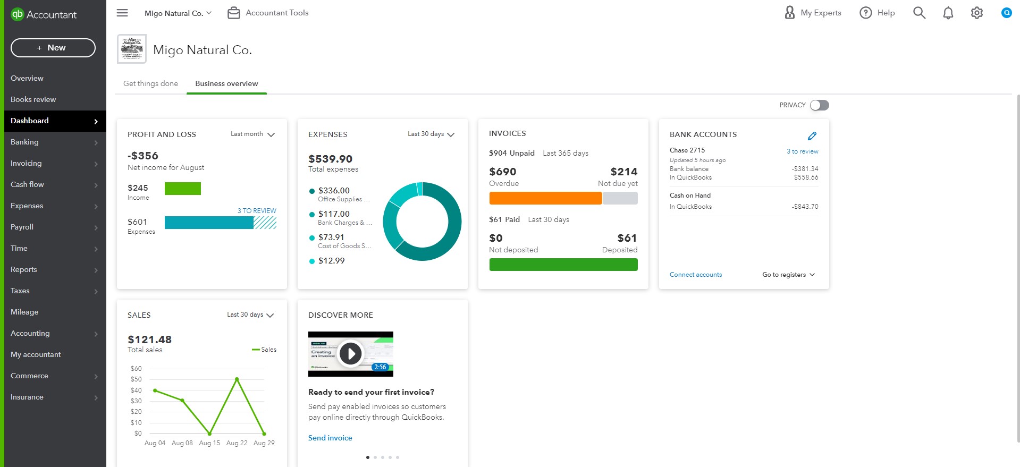Open notifications bell
Image resolution: width=1020 pixels, height=467 pixels.
pos(948,13)
